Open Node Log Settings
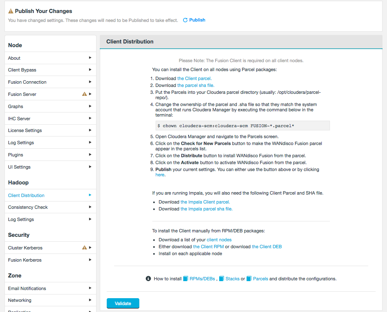The width and height of the screenshot is (387, 312). [x=51, y=143]
